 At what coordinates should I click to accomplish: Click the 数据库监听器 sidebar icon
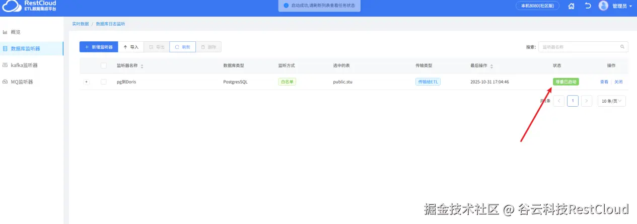tap(5, 49)
